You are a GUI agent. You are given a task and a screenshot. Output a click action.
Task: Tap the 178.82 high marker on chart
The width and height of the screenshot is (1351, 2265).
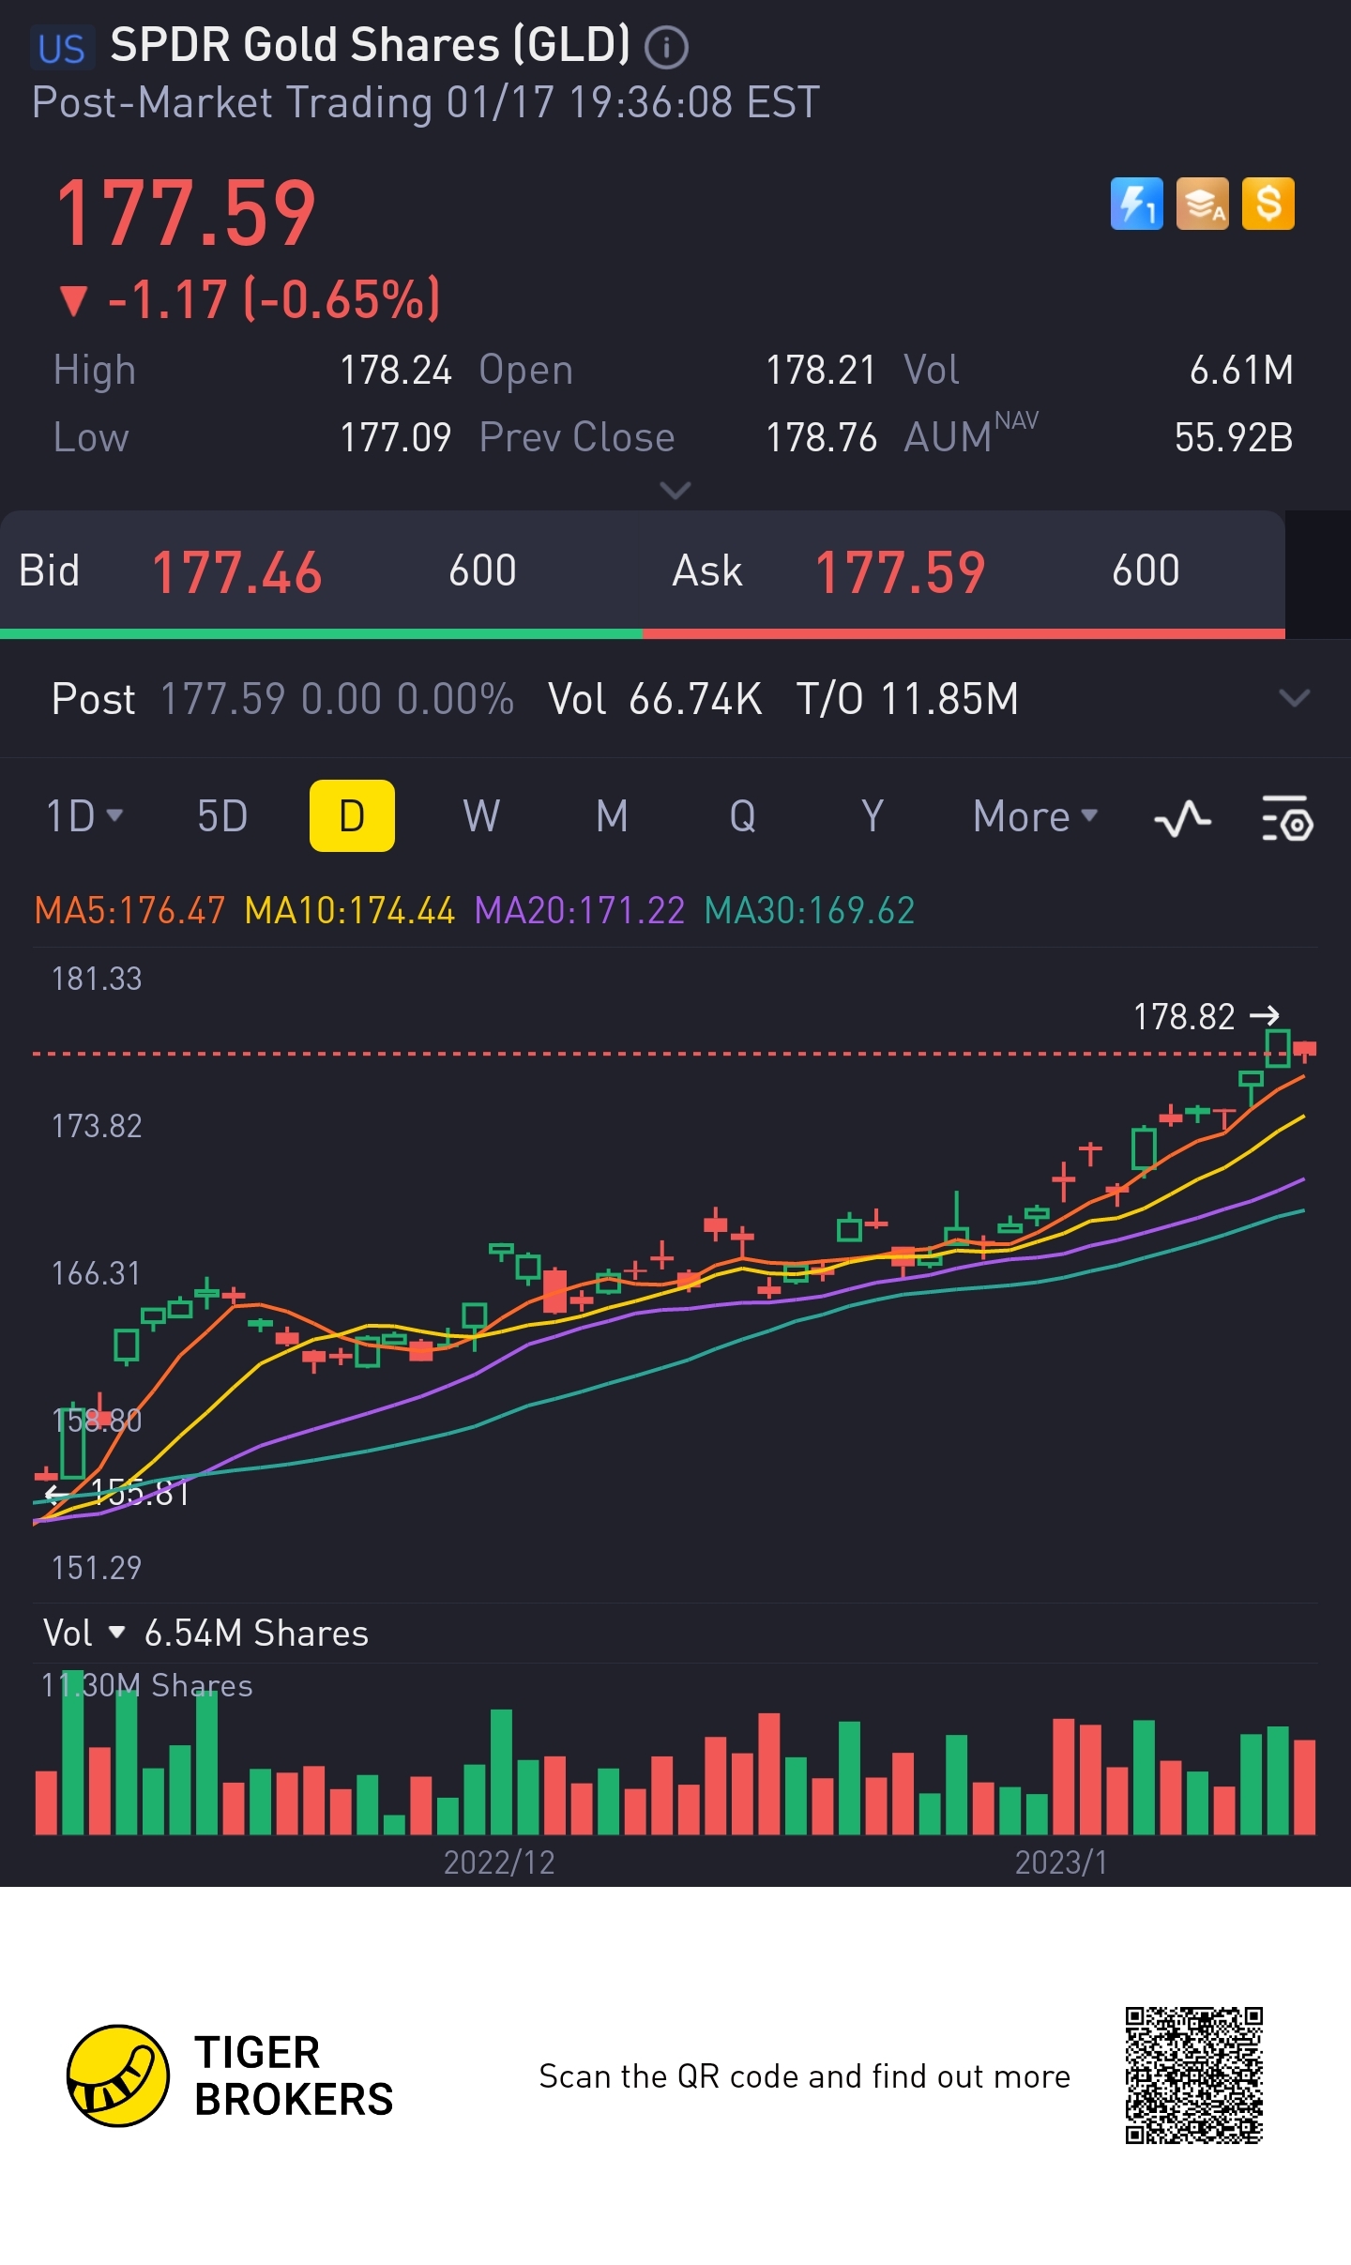tap(1206, 1016)
